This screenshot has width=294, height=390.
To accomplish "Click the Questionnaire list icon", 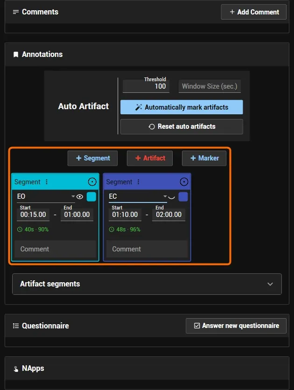I will (x=16, y=326).
